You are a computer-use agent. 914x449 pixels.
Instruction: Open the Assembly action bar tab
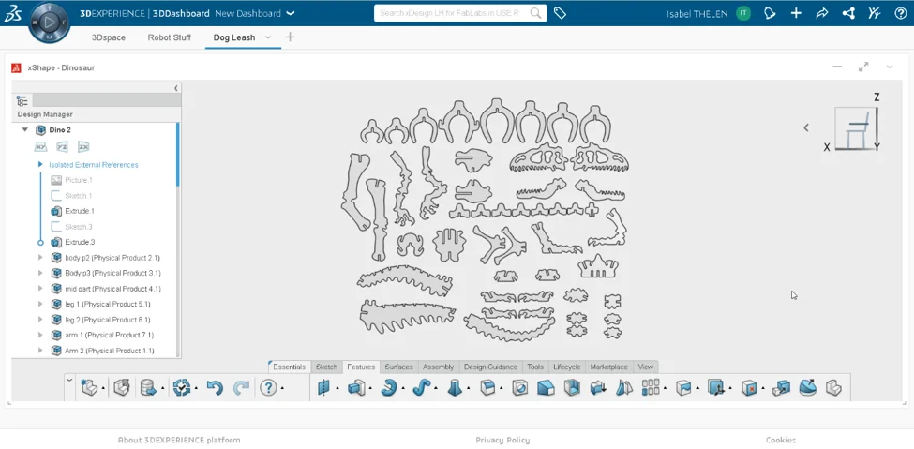(439, 367)
